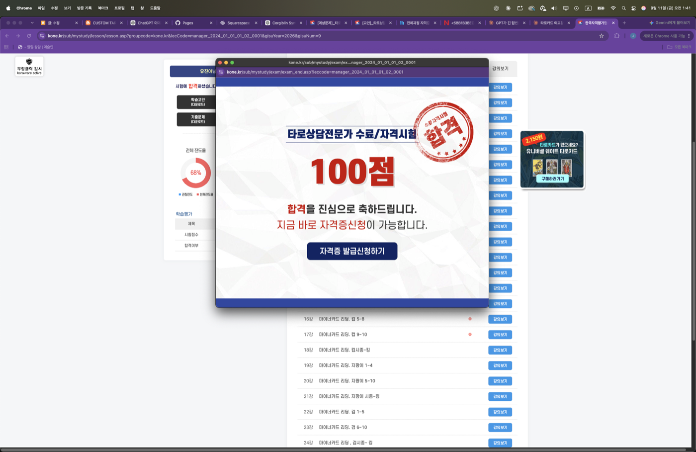This screenshot has height=452, width=696.
Task: Click 구매하러가기 on the tarot ad
Action: click(552, 179)
